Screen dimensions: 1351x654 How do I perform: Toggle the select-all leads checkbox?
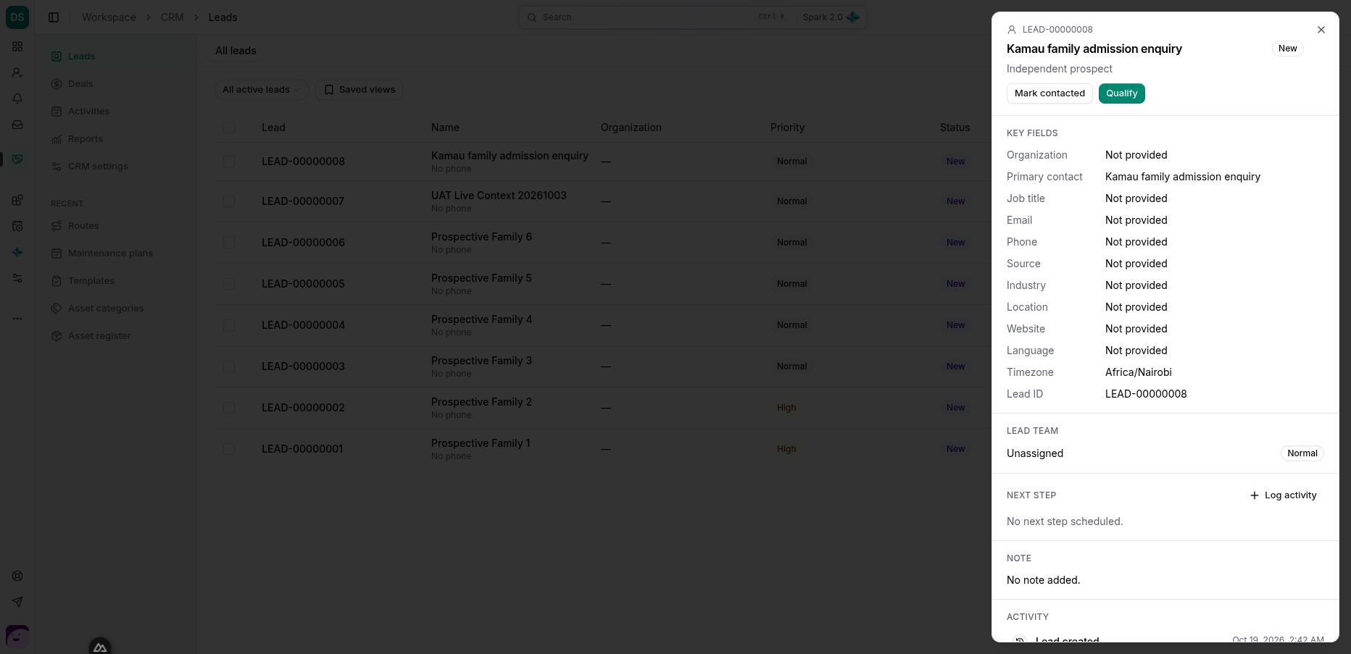(229, 127)
